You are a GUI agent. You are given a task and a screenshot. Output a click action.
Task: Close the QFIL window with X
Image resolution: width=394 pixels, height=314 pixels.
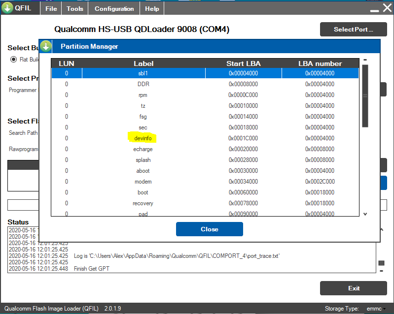(x=386, y=8)
